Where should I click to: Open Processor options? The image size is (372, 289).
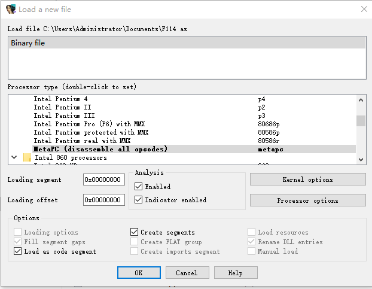coord(307,200)
